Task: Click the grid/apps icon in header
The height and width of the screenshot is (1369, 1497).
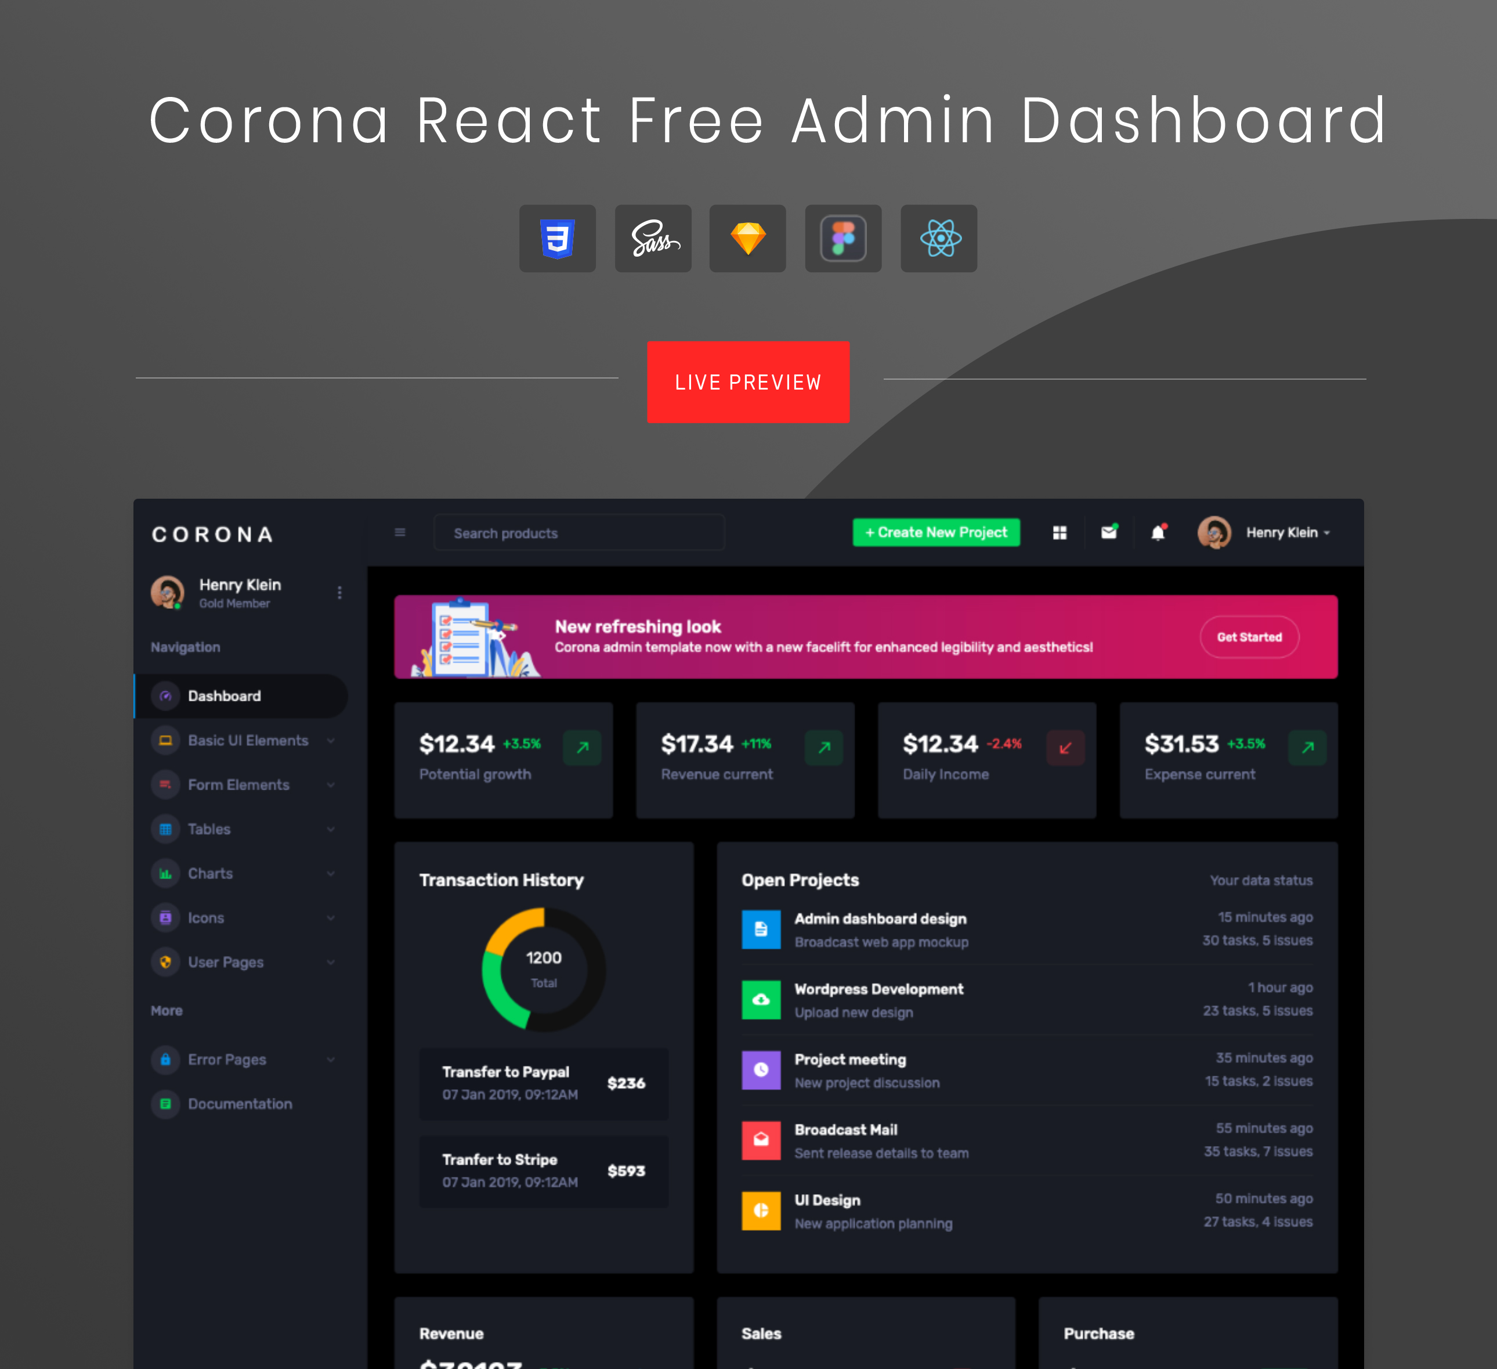Action: 1060,532
